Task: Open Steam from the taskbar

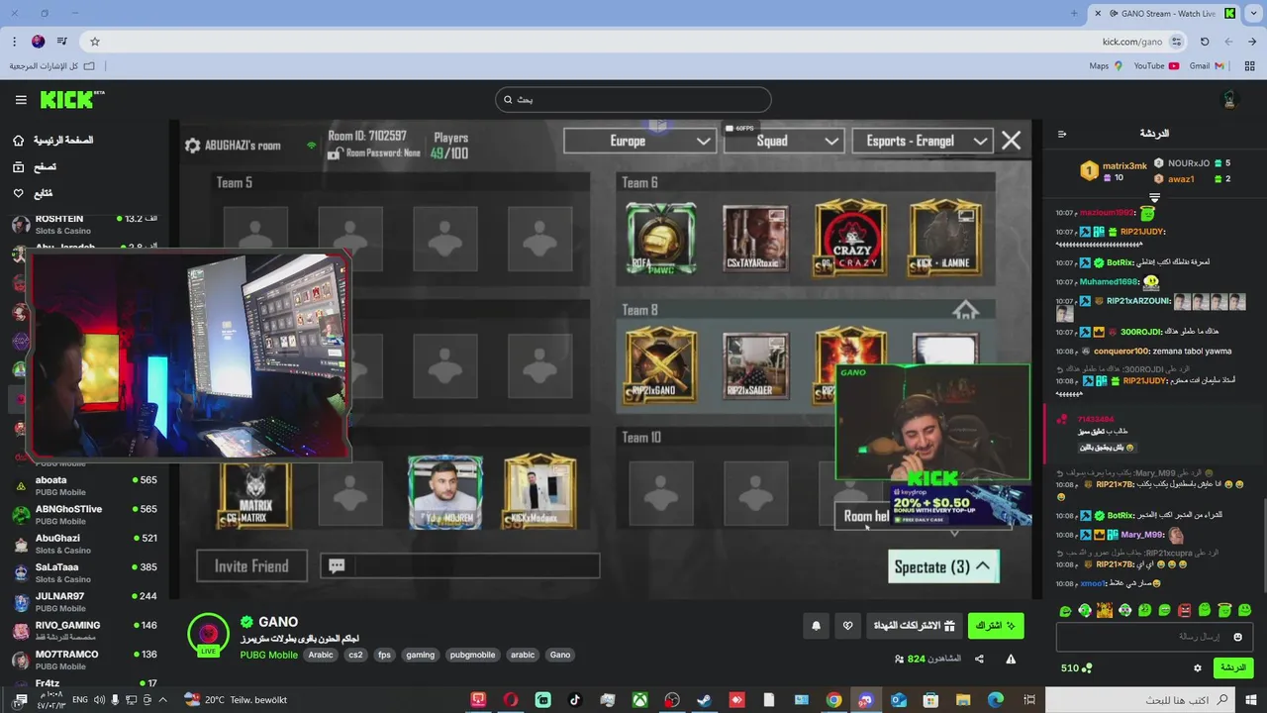Action: pos(704,700)
